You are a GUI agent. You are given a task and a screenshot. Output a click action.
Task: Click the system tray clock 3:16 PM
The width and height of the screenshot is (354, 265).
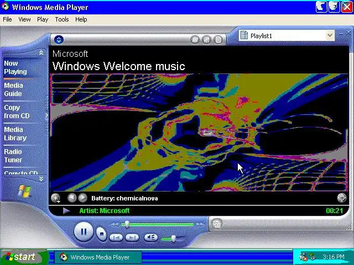pos(333,257)
